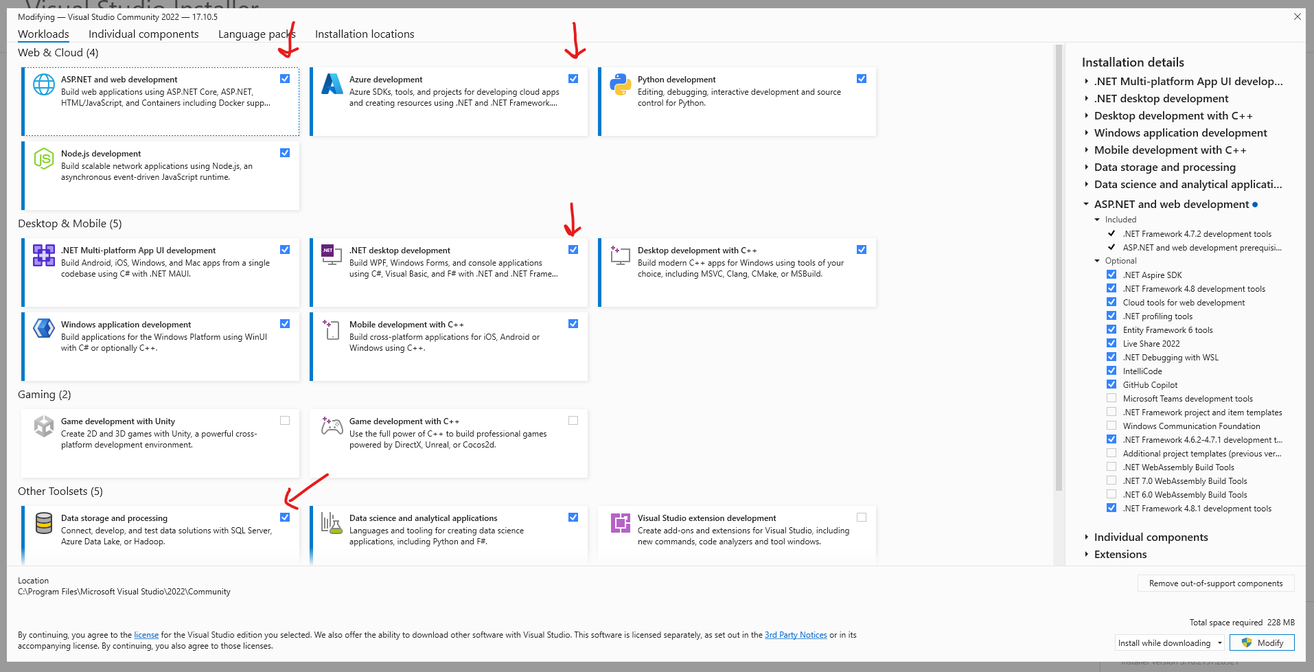Screen dimensions: 1314x672
Task: Click the Azure development logo icon
Action: (x=332, y=84)
